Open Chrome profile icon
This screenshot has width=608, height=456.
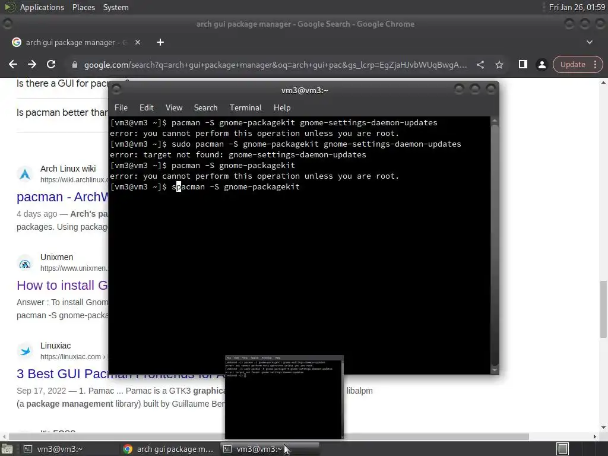(x=541, y=65)
